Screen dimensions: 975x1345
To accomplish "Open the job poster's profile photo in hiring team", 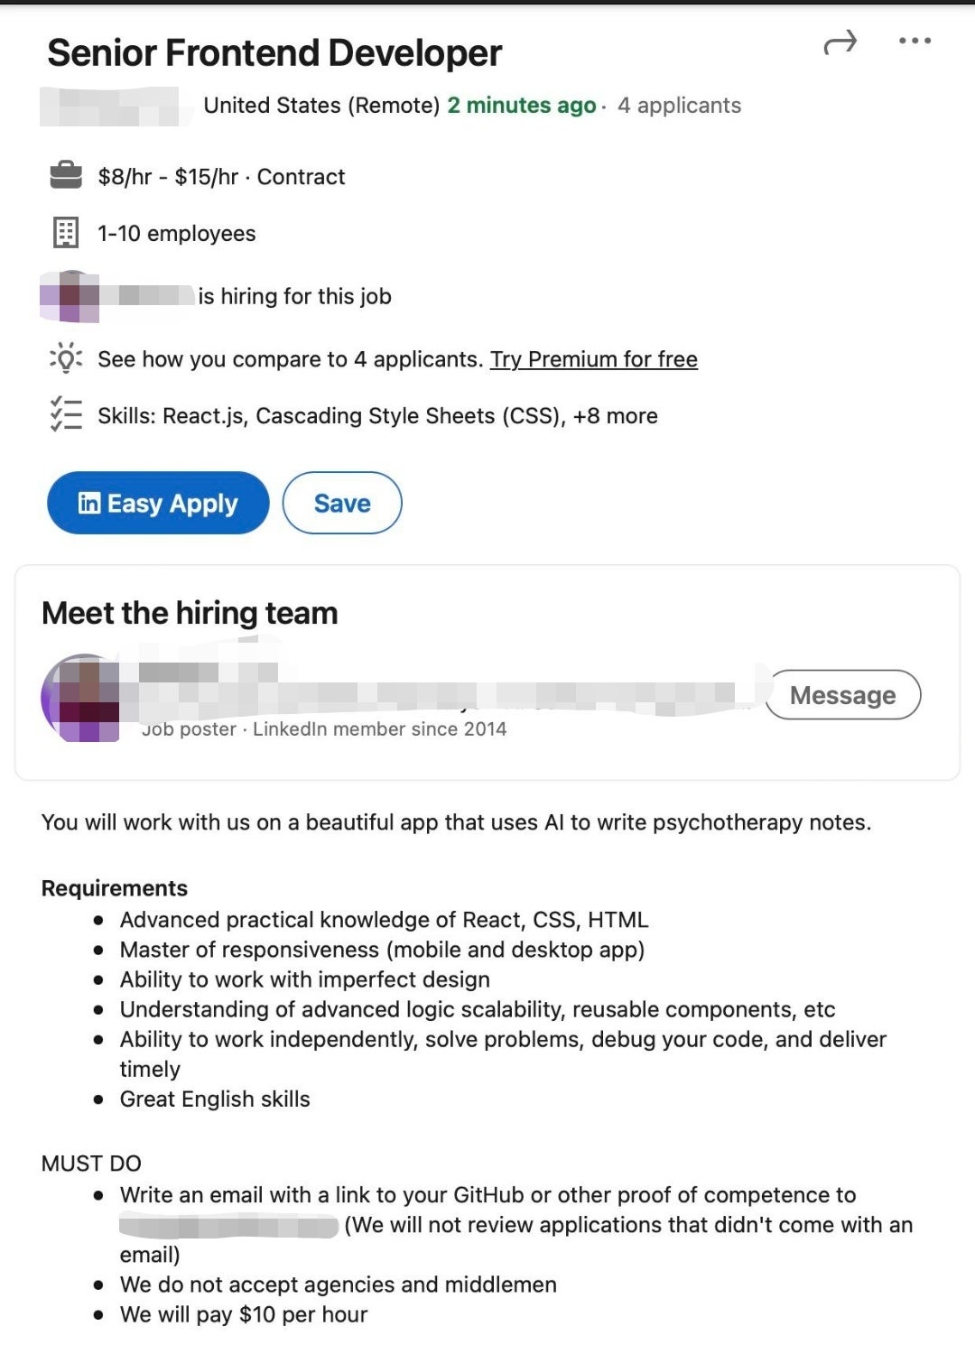I will [81, 698].
